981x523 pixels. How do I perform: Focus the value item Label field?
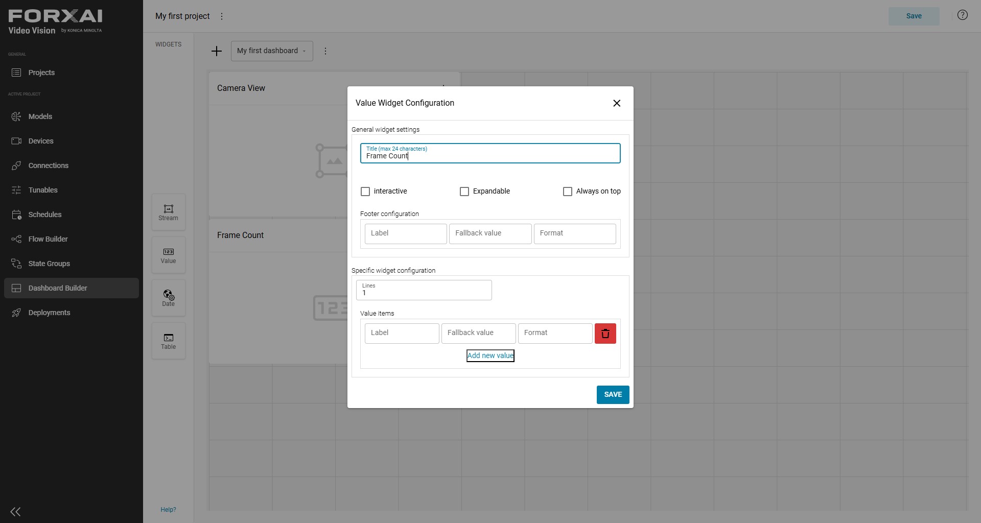click(402, 334)
